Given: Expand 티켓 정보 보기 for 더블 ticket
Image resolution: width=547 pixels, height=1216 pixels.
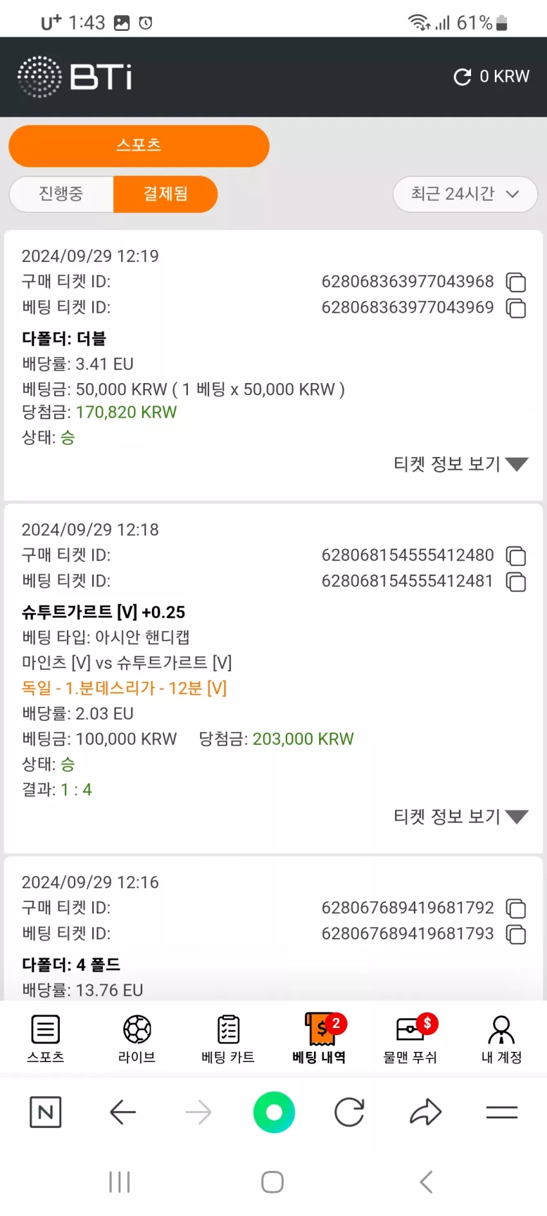Looking at the screenshot, I should coord(461,463).
